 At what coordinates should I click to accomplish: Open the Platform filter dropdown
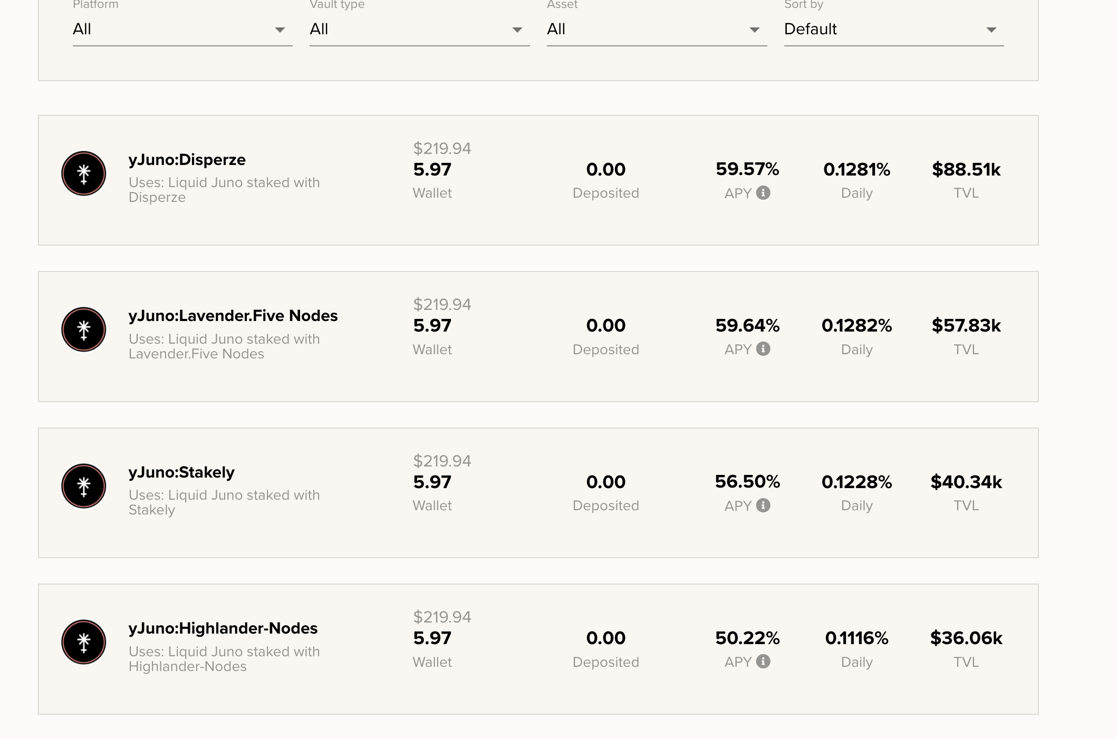tap(182, 30)
